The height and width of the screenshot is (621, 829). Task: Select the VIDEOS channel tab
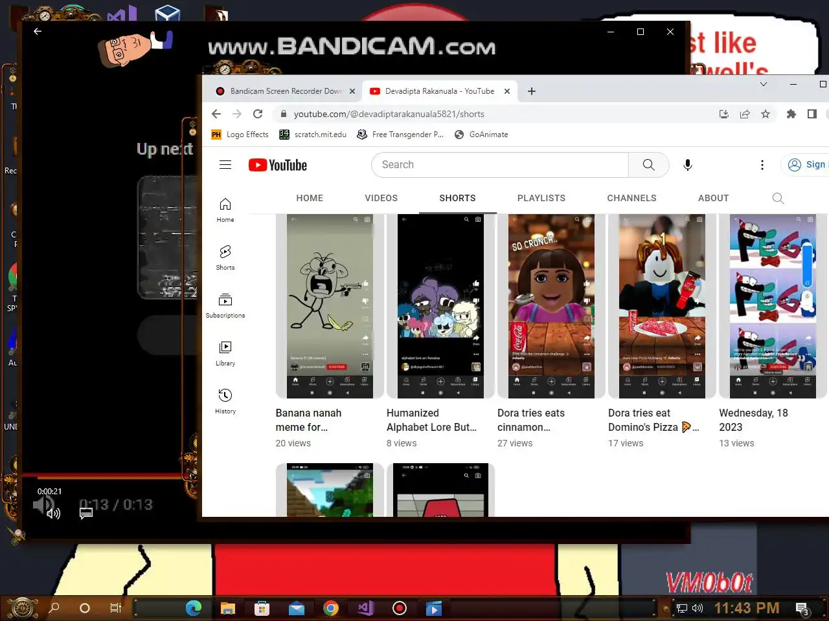[x=381, y=198]
